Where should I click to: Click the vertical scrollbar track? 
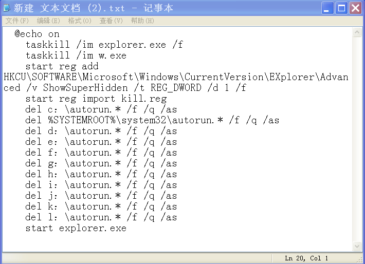[x=357, y=139]
